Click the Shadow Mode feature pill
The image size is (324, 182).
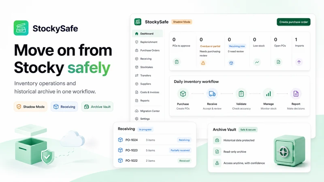point(31,107)
